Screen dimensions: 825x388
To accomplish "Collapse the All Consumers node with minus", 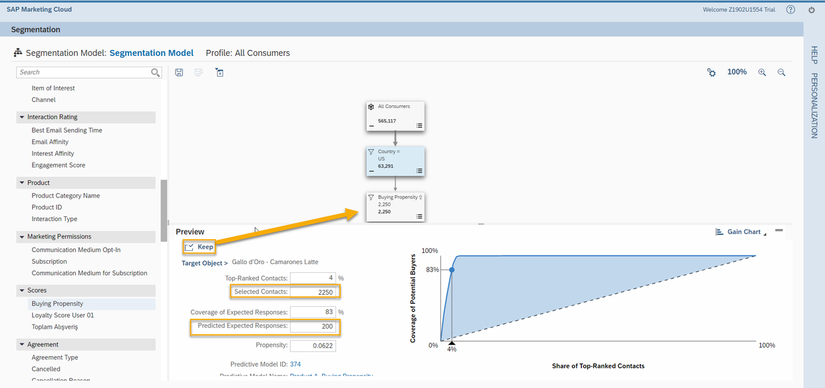I will (x=371, y=126).
